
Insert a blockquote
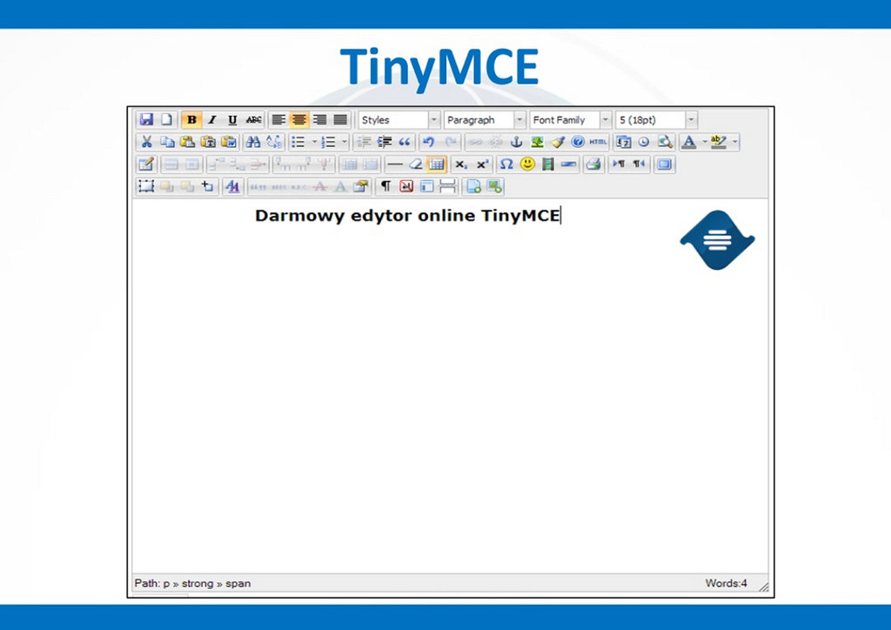click(405, 142)
